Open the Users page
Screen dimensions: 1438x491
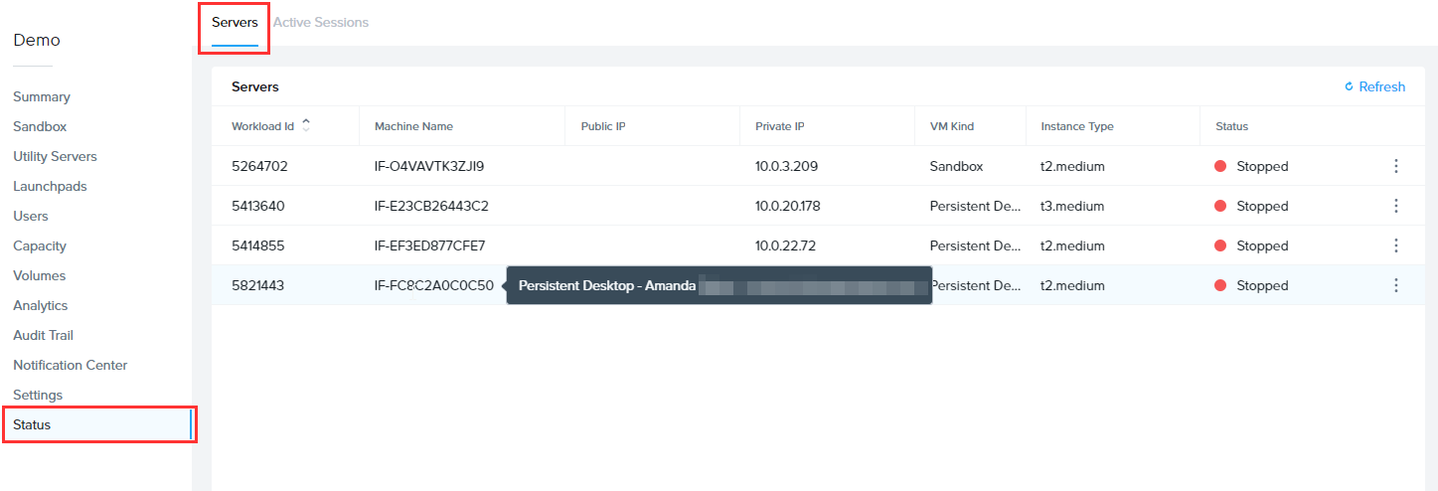click(x=31, y=216)
